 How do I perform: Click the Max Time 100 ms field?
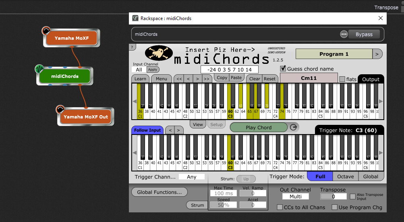[x=224, y=193]
